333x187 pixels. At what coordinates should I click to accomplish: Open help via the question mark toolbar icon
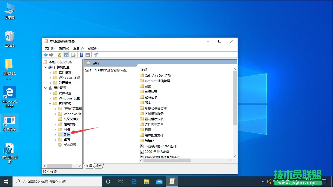click(81, 55)
